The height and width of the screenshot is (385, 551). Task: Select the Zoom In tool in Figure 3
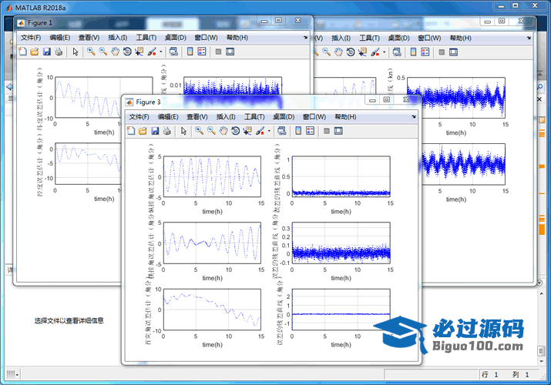tap(199, 131)
